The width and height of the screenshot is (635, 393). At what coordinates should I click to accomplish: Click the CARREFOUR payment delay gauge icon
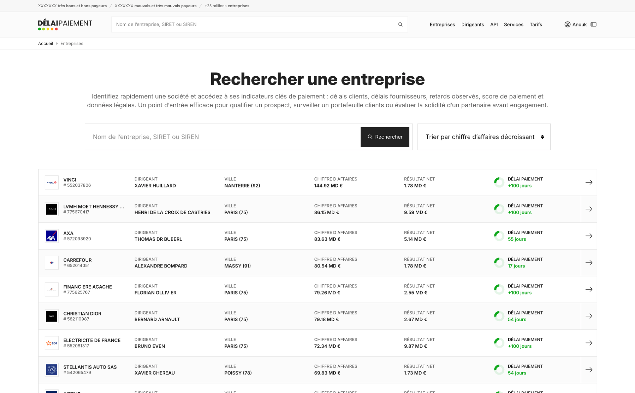(x=499, y=263)
